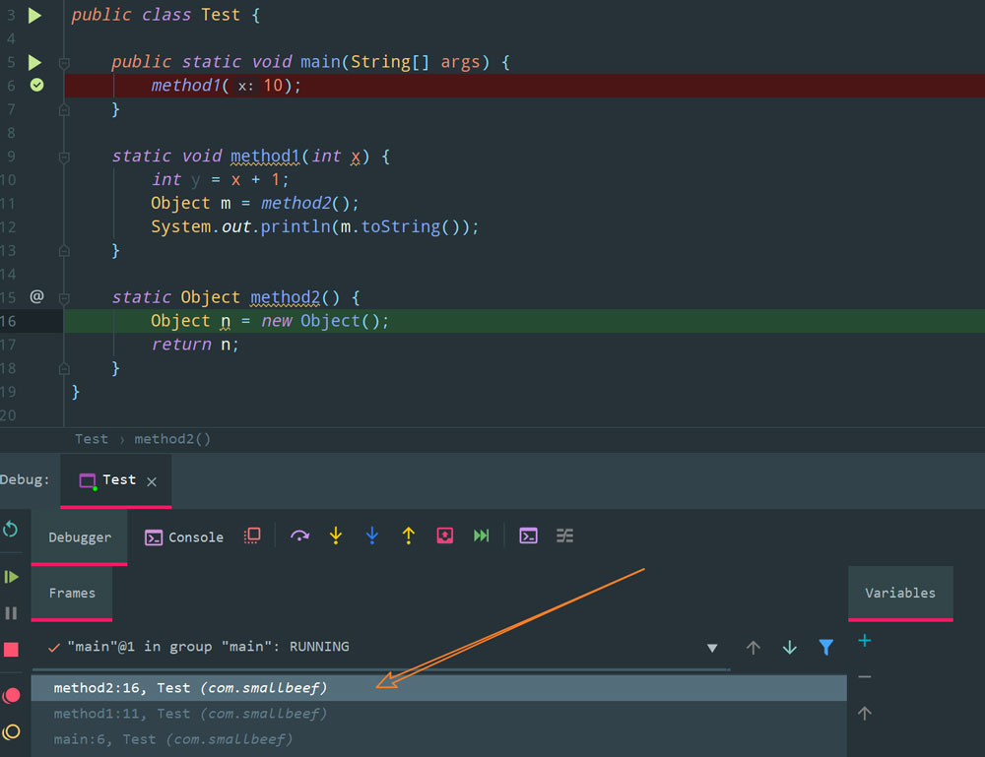Click the Step Over debugger icon
Screen dimensions: 985x757
(x=300, y=536)
